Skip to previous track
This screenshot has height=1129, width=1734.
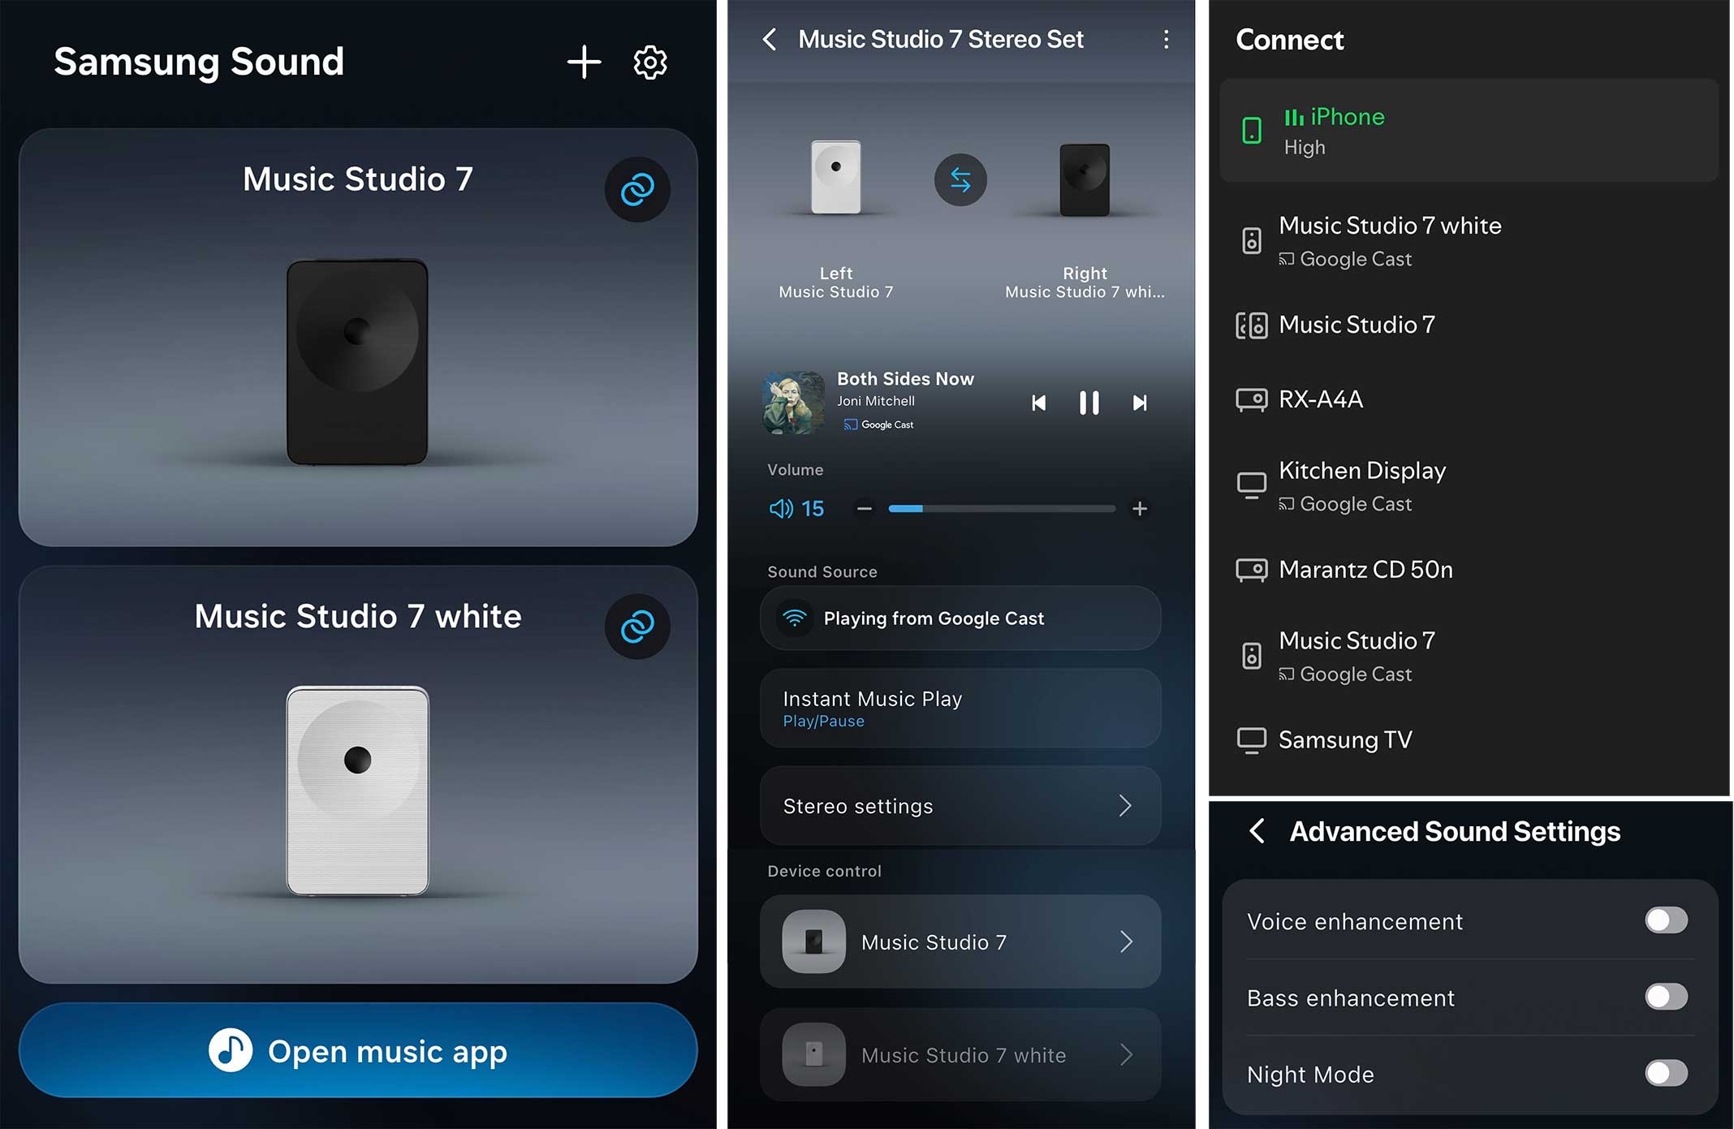click(1038, 403)
